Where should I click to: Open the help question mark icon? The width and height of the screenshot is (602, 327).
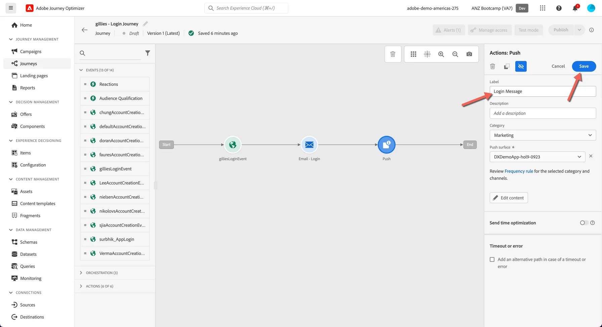tap(559, 8)
